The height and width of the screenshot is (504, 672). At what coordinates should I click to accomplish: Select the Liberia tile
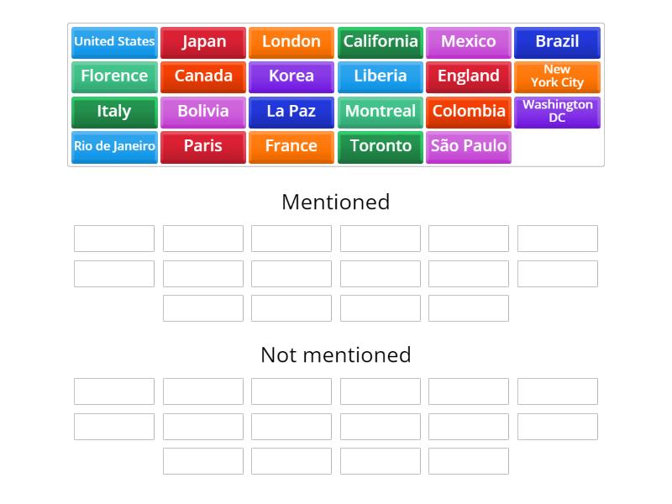[x=381, y=77]
